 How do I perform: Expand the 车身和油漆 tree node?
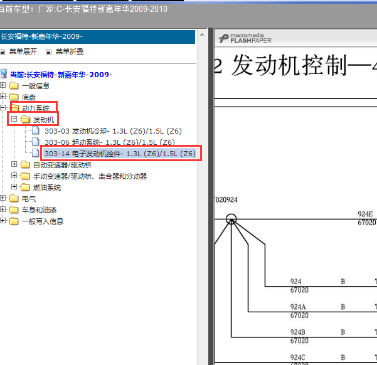[x=3, y=209]
